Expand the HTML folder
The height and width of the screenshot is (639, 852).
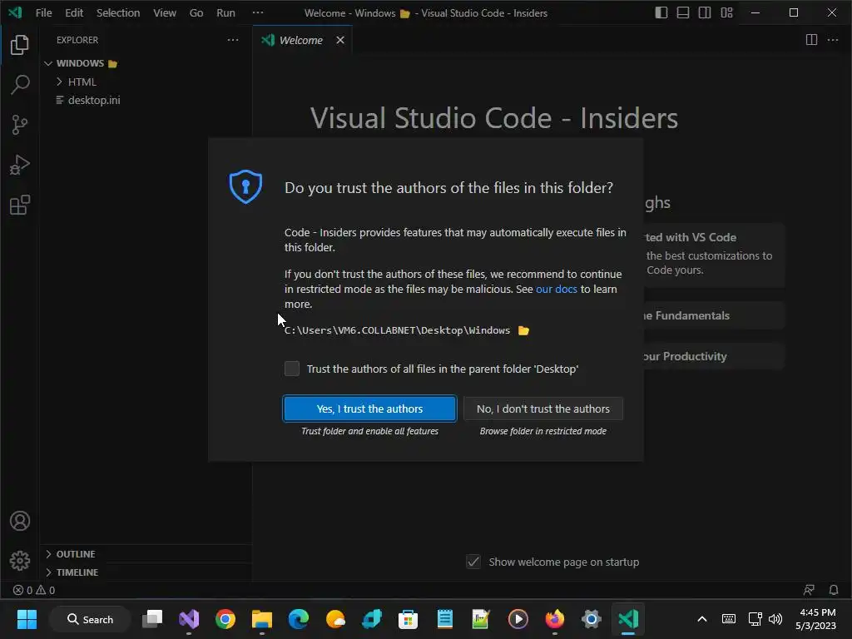click(146, 82)
